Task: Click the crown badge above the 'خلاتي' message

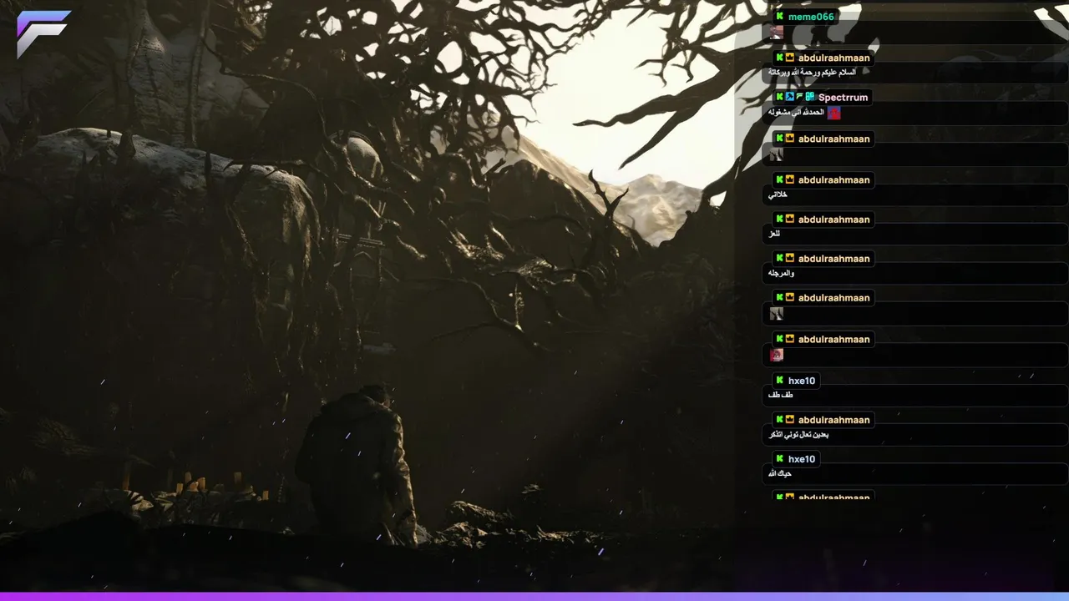Action: click(789, 179)
